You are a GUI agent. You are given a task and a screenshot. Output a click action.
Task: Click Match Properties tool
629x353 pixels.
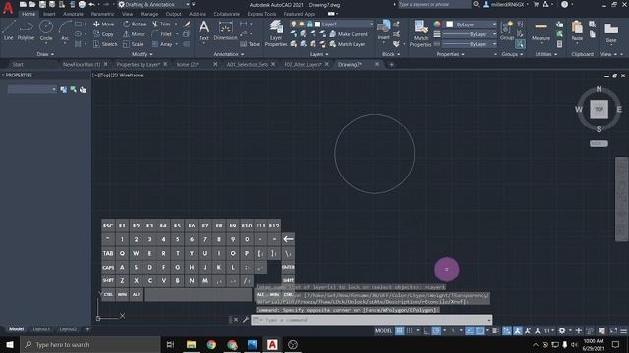[421, 33]
